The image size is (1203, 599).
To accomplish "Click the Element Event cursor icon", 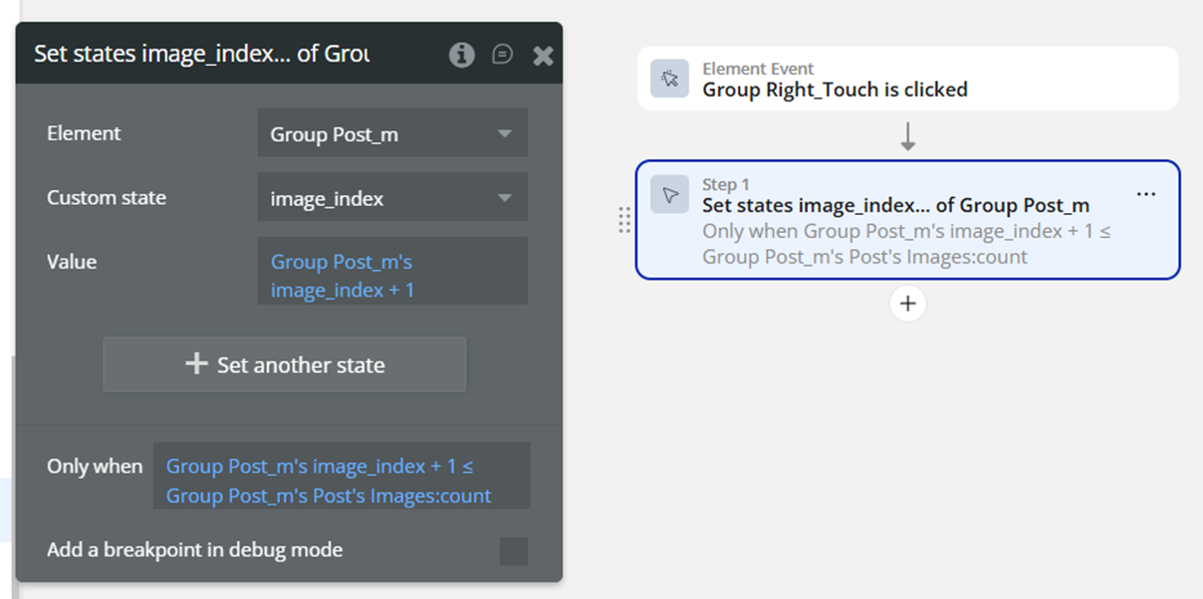I will 669,79.
